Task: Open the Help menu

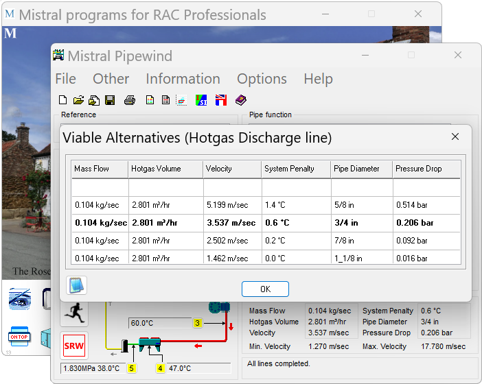Action: tap(318, 79)
